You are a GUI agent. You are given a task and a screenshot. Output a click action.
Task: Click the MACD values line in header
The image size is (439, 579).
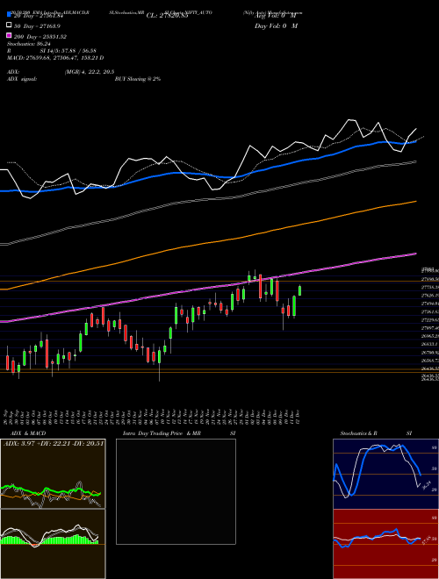(x=55, y=58)
